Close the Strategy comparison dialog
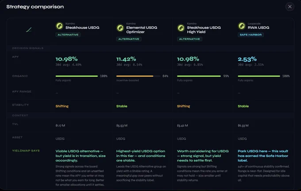Viewport: 301px width, 191px height. click(289, 7)
